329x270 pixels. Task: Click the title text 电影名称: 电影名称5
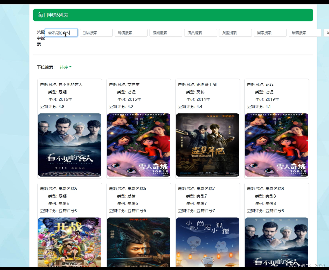click(58, 189)
